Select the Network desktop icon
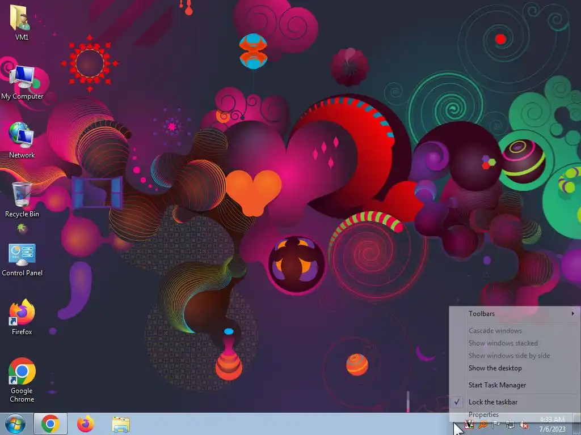Screen dimensions: 581x435 click(22, 140)
